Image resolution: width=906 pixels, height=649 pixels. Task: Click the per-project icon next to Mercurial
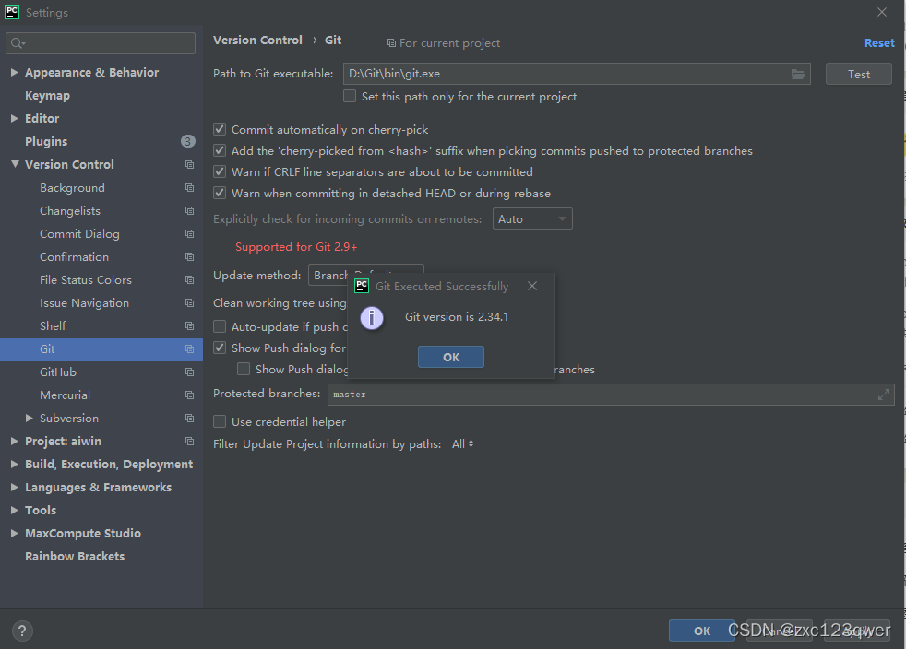tap(189, 395)
